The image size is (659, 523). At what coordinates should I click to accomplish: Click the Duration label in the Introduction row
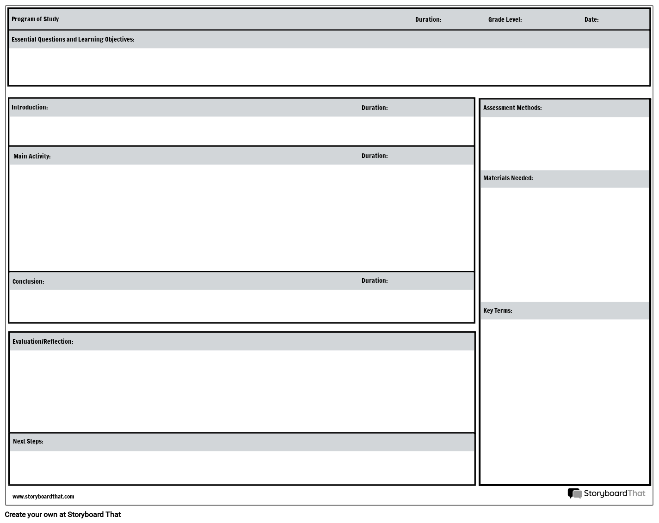pyautogui.click(x=375, y=108)
